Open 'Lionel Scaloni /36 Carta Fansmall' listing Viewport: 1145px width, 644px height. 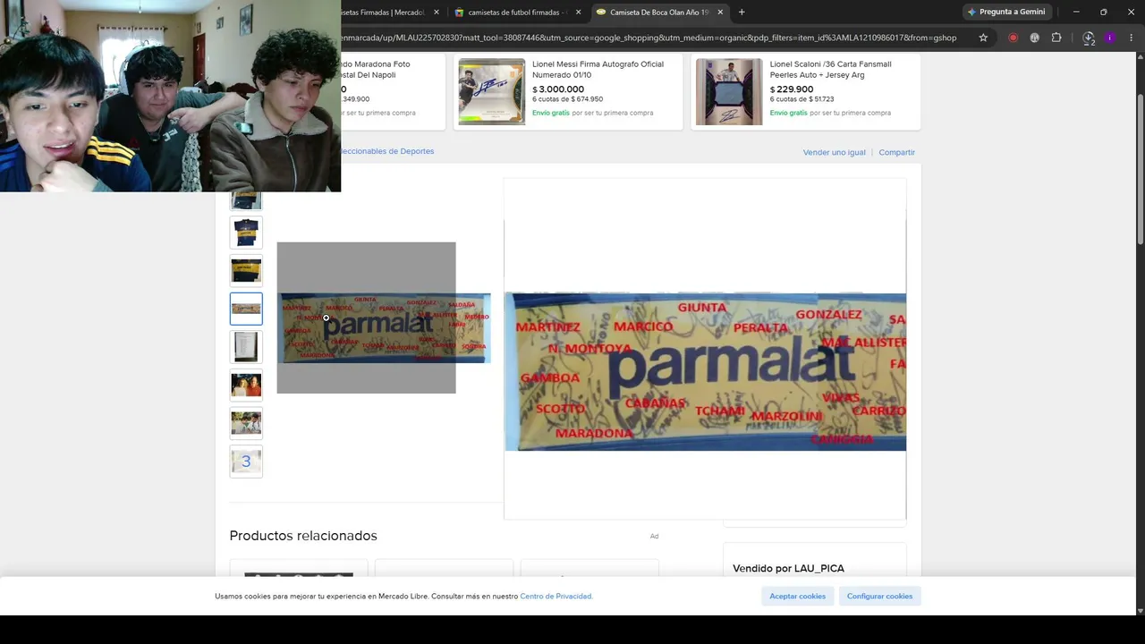[830, 69]
